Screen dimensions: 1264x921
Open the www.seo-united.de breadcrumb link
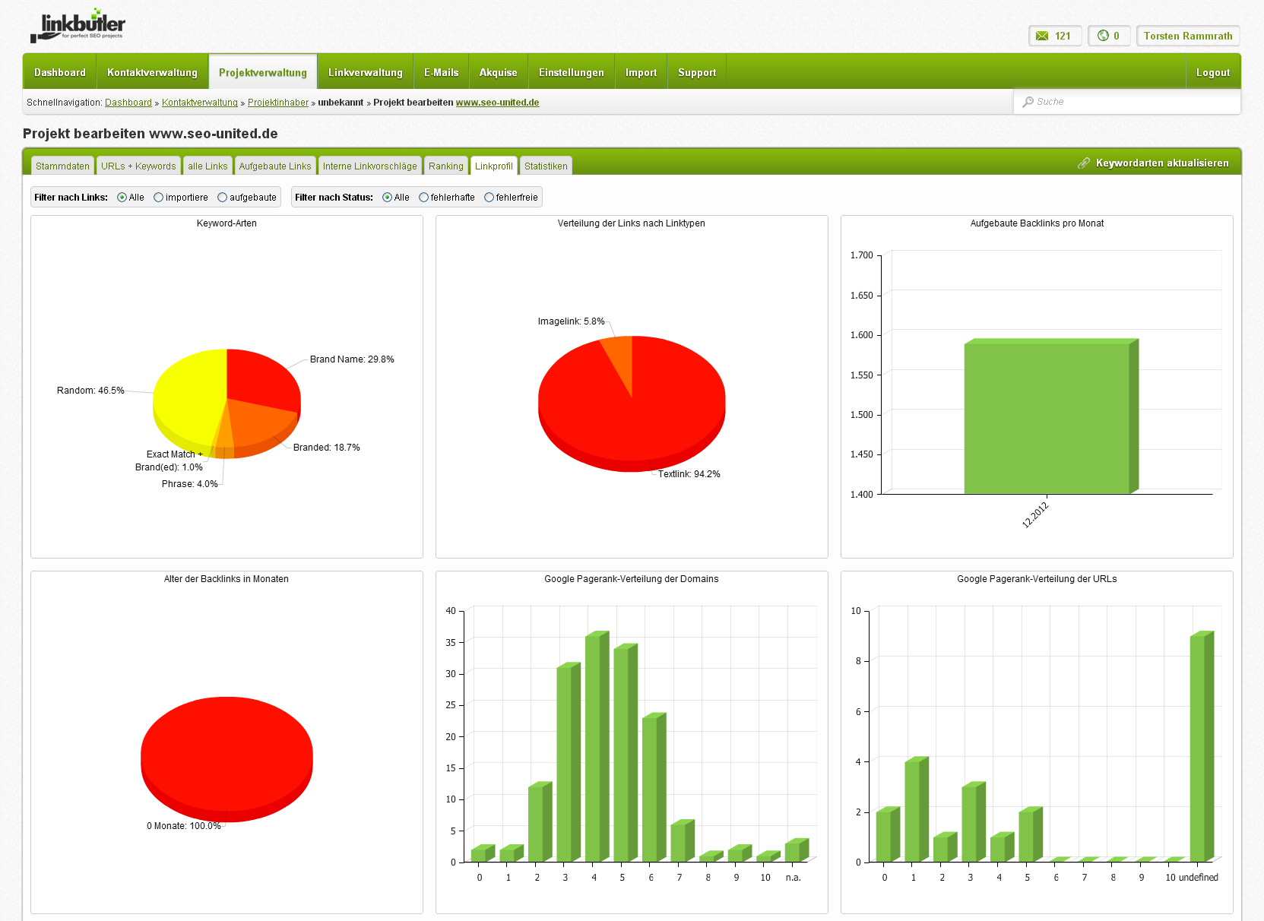[x=498, y=103]
